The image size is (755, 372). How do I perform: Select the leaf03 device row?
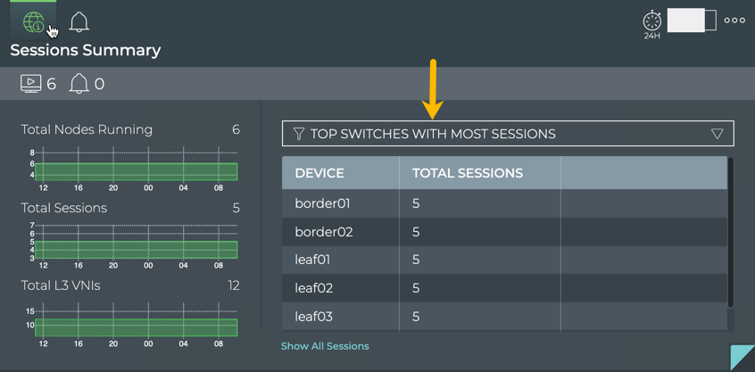[313, 317]
